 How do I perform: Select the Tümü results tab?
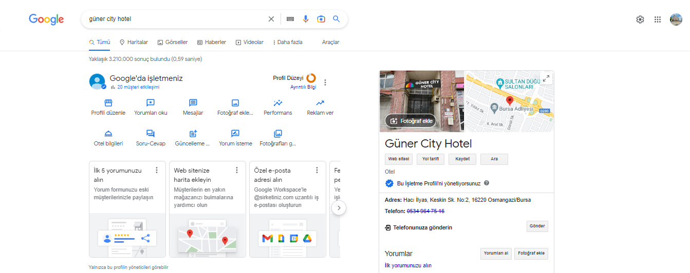pyautogui.click(x=100, y=42)
